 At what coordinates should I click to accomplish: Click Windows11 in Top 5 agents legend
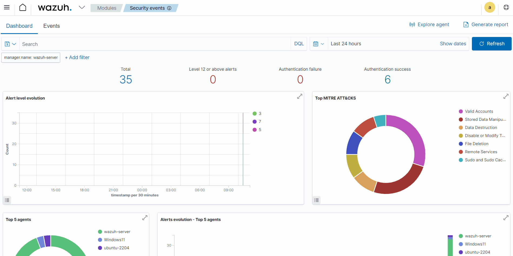point(114,240)
